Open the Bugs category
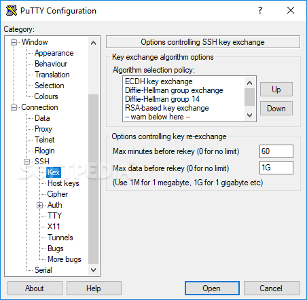Image resolution: width=307 pixels, height=300 pixels. (x=56, y=248)
